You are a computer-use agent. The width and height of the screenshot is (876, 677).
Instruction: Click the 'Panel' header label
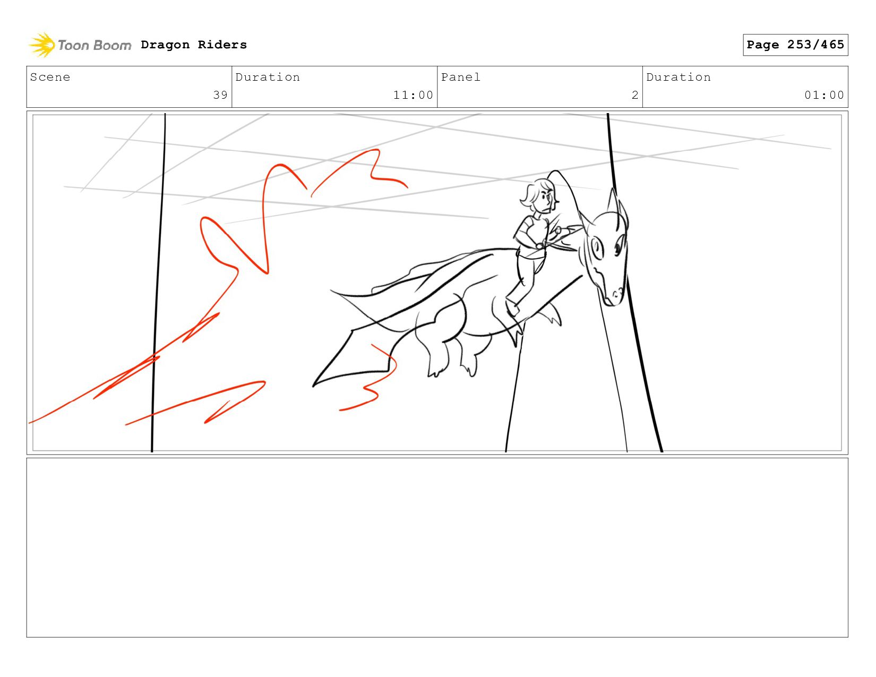pos(461,78)
